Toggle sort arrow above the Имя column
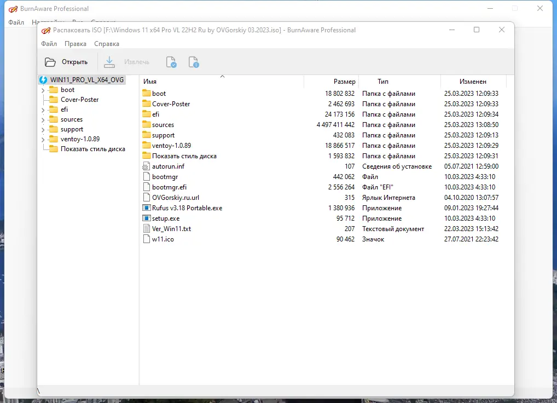The height and width of the screenshot is (403, 557). point(222,77)
